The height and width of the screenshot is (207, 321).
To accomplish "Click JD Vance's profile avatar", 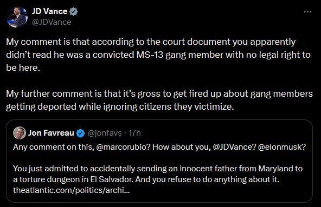I will (17, 17).
